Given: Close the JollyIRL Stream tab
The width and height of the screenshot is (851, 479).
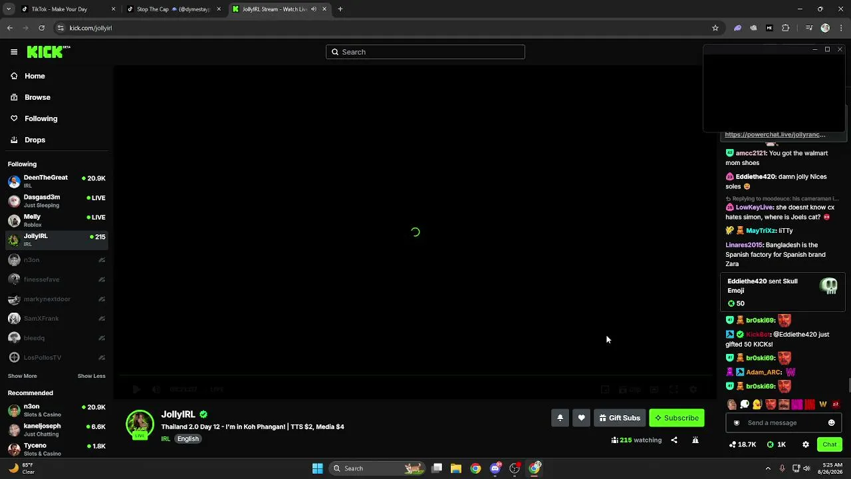Looking at the screenshot, I should (324, 9).
